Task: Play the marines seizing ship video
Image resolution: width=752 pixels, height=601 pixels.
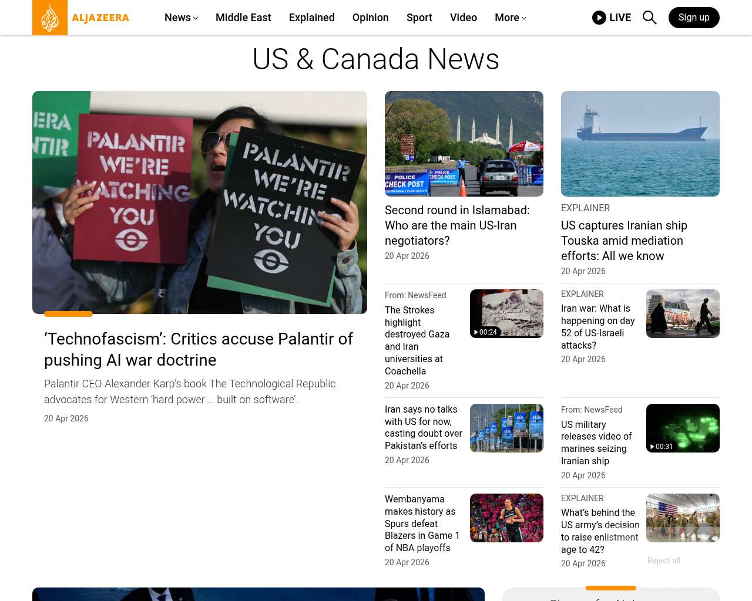Action: point(683,428)
